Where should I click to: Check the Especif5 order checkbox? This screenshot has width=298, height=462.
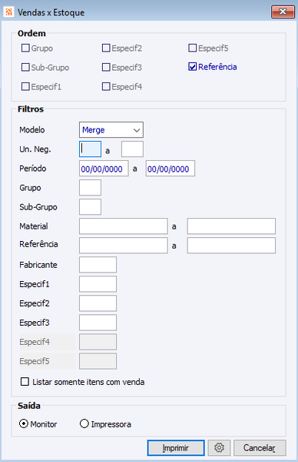(192, 48)
